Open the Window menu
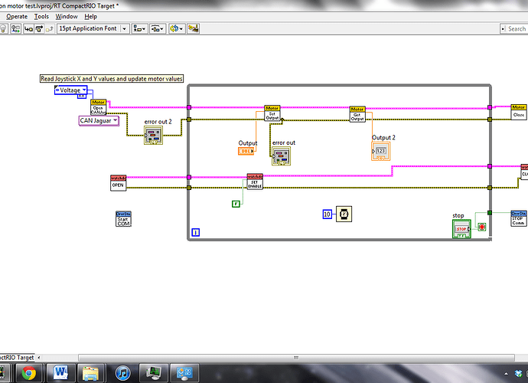The width and height of the screenshot is (528, 383). (67, 17)
